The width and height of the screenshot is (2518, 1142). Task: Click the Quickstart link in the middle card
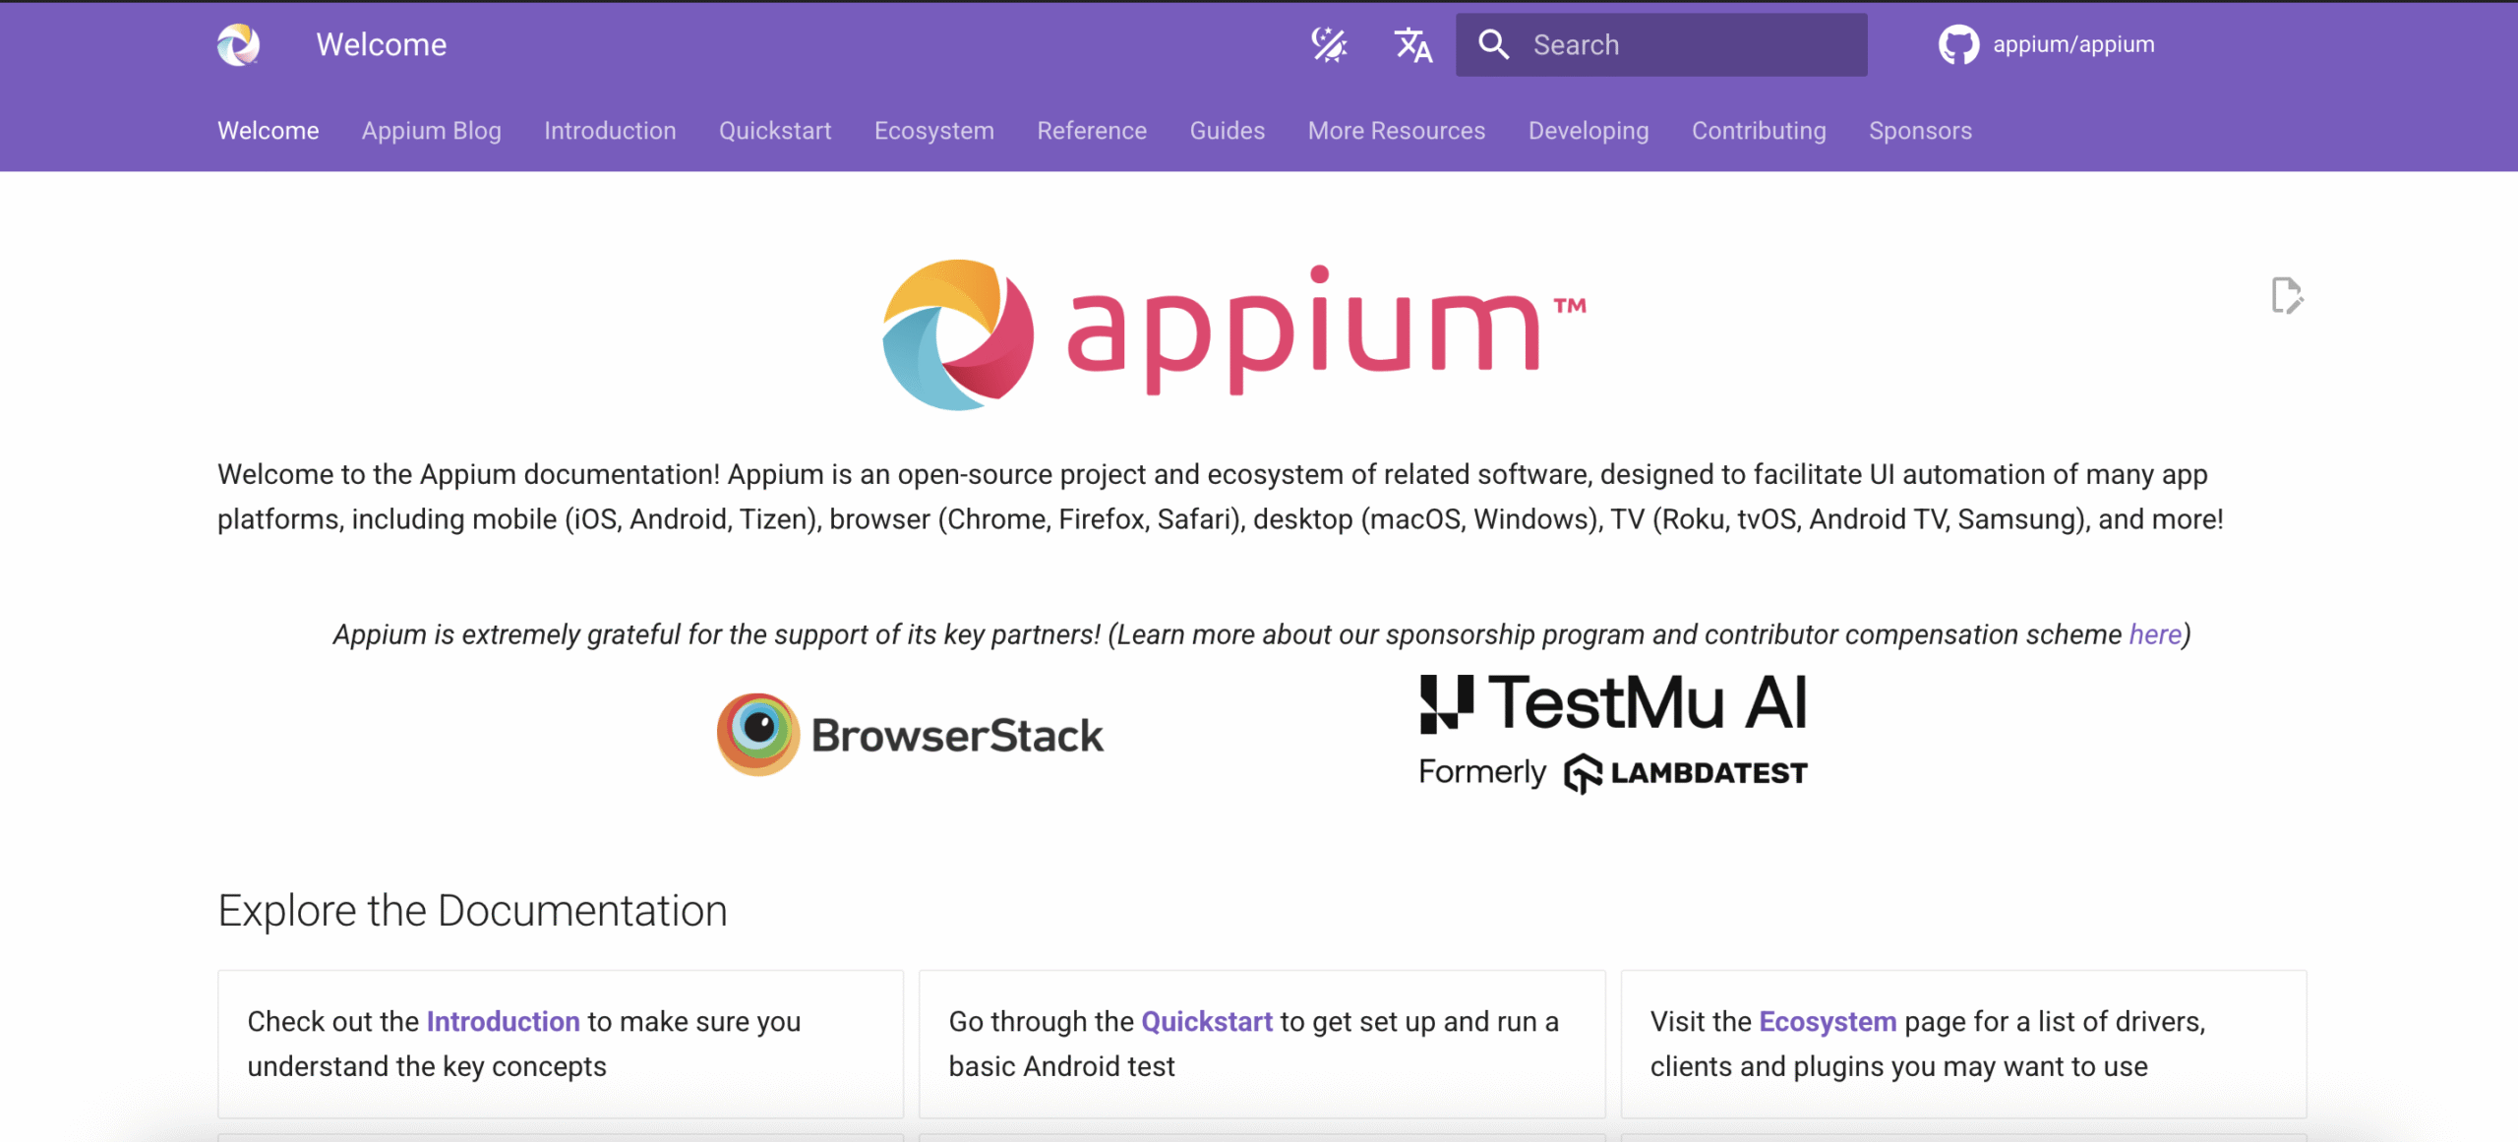pyautogui.click(x=1207, y=1022)
